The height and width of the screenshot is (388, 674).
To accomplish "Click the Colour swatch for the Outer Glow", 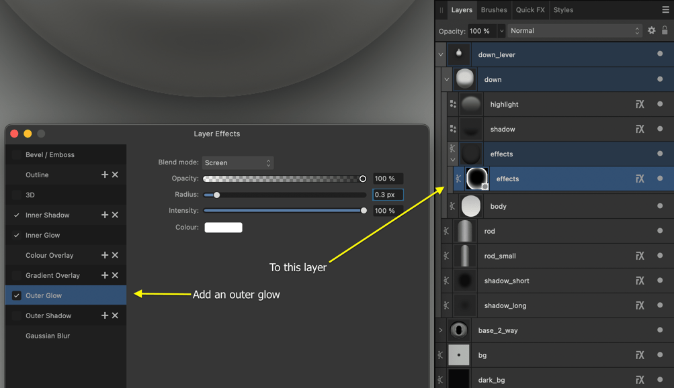I will coord(223,227).
